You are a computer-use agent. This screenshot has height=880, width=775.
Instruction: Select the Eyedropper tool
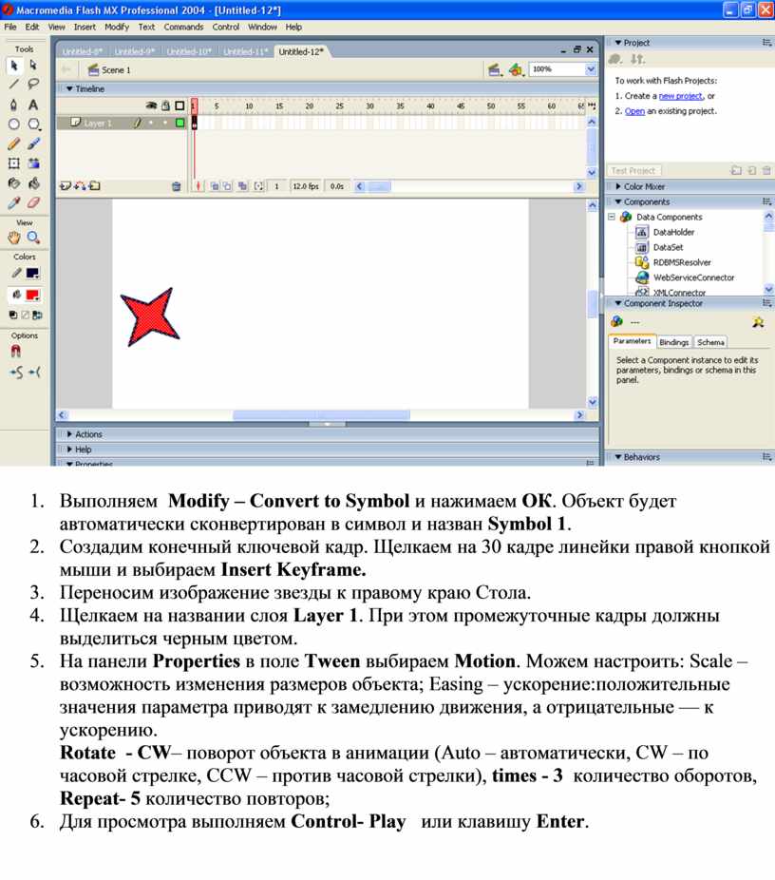click(14, 202)
